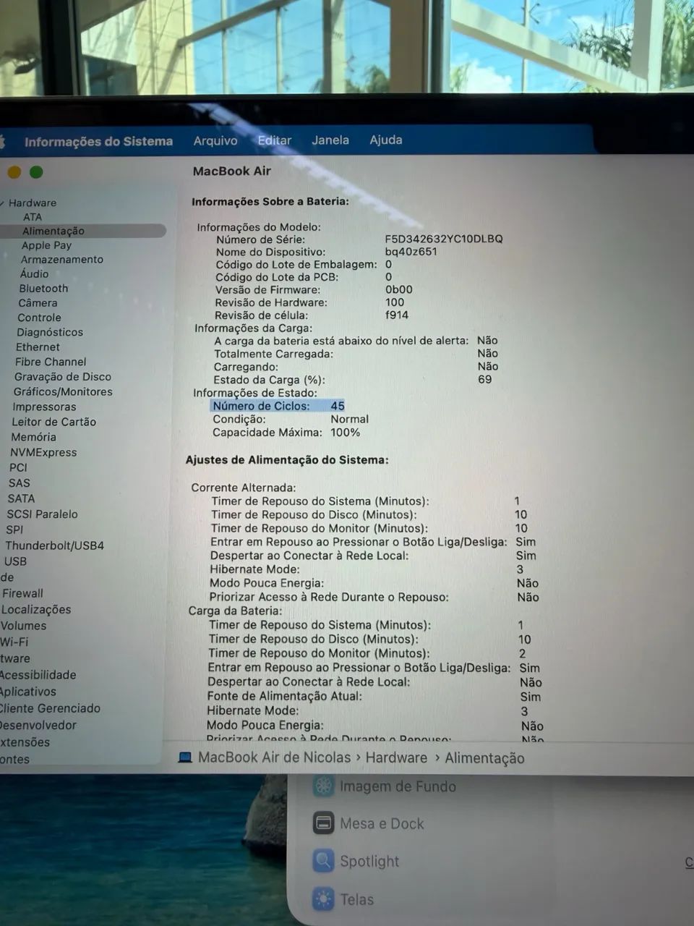Screen dimensions: 694x926
Task: Select Cliente Gerenciado in the sidebar
Action: 50,708
